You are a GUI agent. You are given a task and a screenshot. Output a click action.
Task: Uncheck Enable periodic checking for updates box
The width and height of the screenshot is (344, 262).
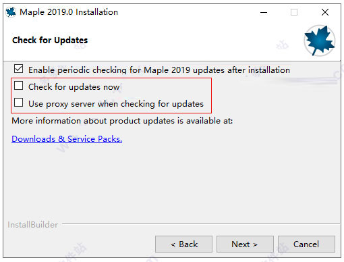pyautogui.click(x=18, y=69)
